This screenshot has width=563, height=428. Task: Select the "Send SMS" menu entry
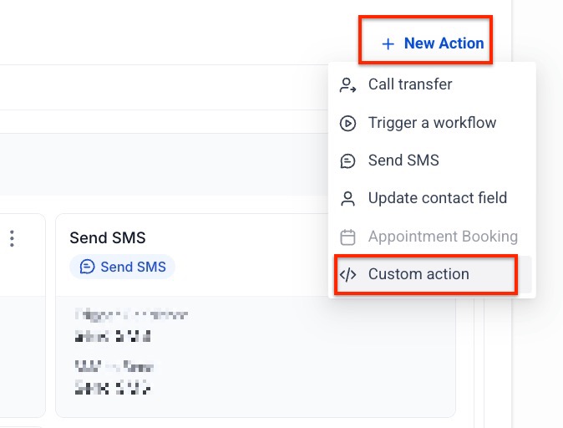[x=403, y=160]
